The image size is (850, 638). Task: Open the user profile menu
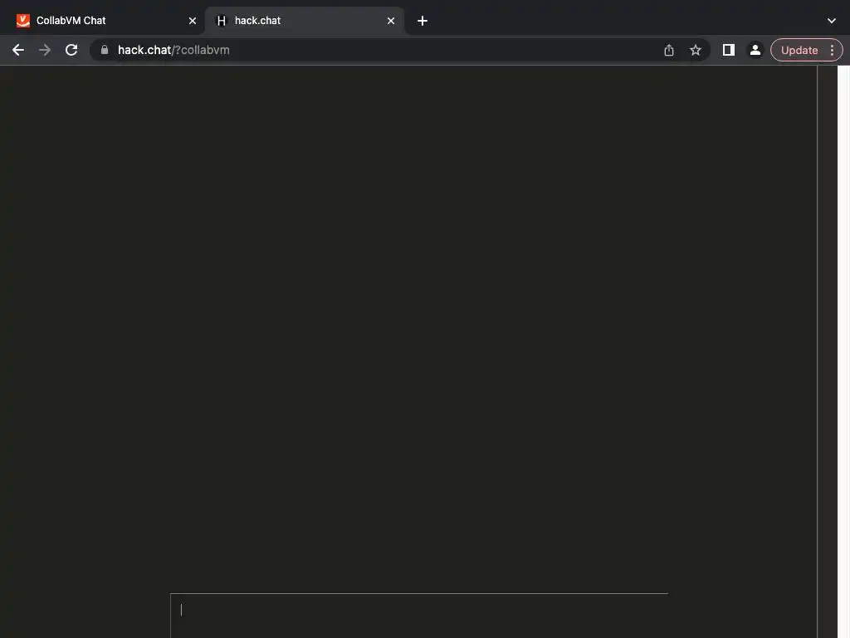click(x=755, y=50)
